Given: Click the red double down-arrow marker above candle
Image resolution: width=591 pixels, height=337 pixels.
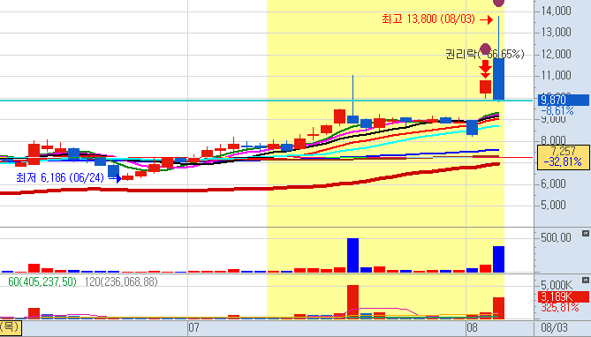Looking at the screenshot, I should [486, 69].
